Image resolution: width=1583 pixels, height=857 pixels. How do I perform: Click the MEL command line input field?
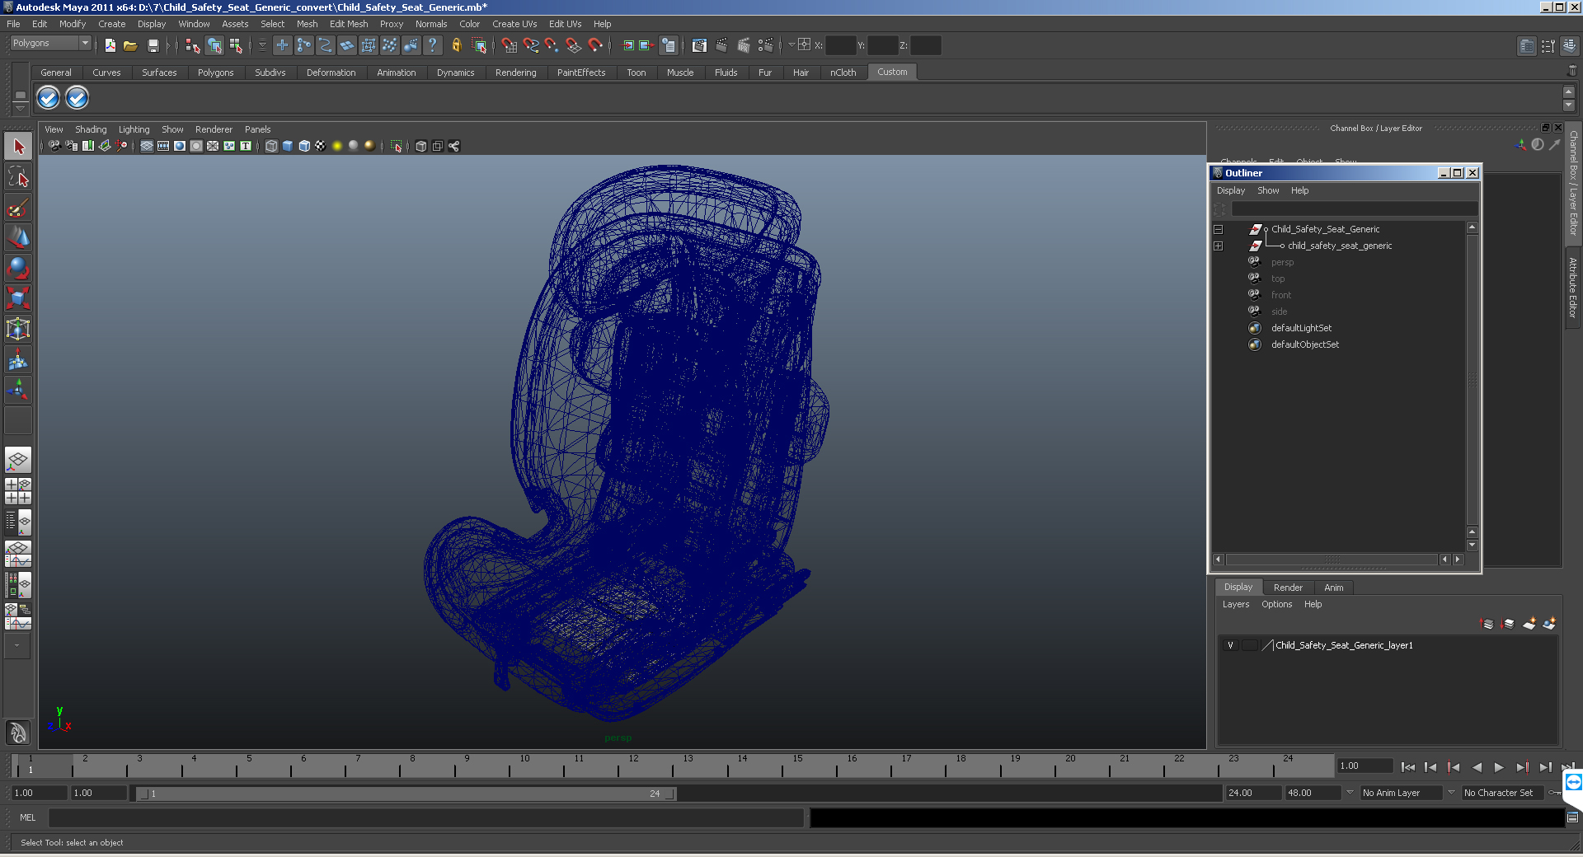[x=426, y=817]
